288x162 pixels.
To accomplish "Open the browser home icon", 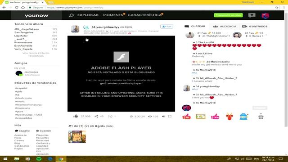I will point(23,8).
